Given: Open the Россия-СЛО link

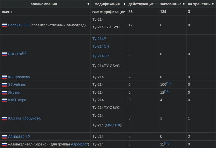Looking at the screenshot, I should 19,25.
